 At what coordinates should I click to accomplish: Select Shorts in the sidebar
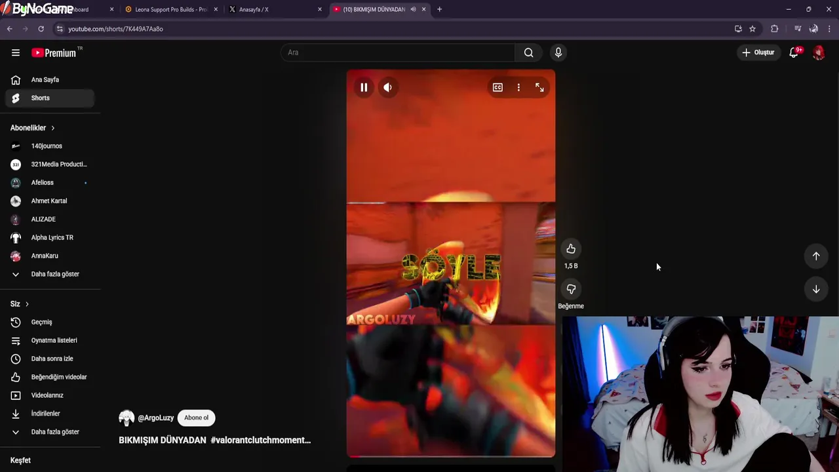click(50, 98)
